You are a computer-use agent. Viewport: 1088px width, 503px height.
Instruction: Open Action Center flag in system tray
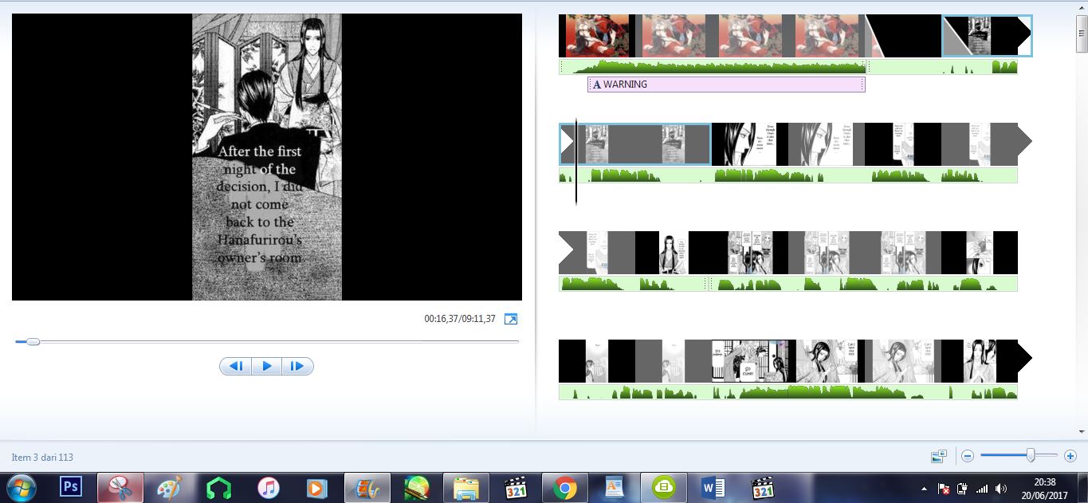(x=942, y=488)
